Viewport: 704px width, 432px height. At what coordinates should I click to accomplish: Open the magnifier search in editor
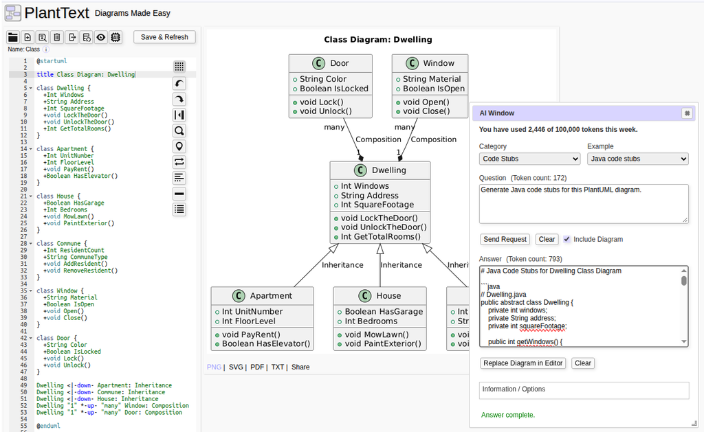pyautogui.click(x=179, y=130)
